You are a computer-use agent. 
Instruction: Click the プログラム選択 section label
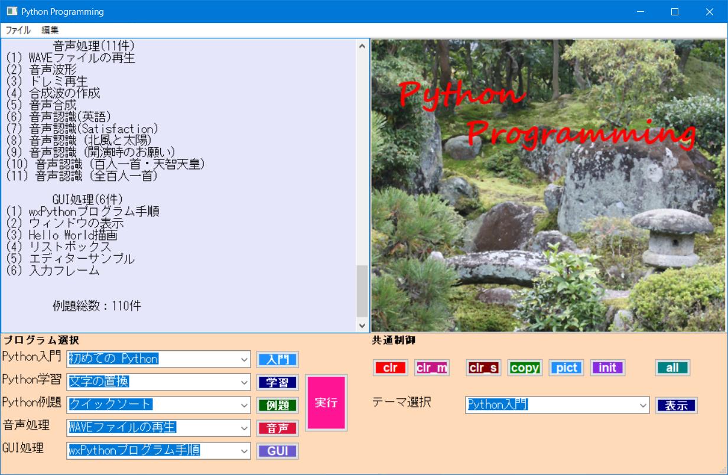[41, 340]
